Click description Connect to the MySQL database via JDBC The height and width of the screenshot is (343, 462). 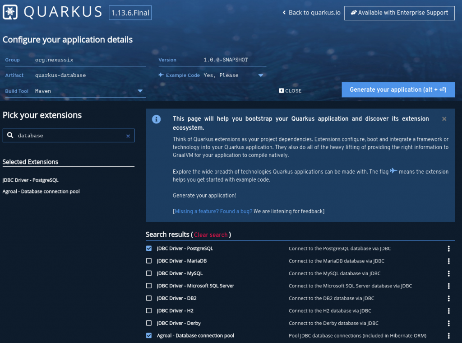[x=334, y=273]
